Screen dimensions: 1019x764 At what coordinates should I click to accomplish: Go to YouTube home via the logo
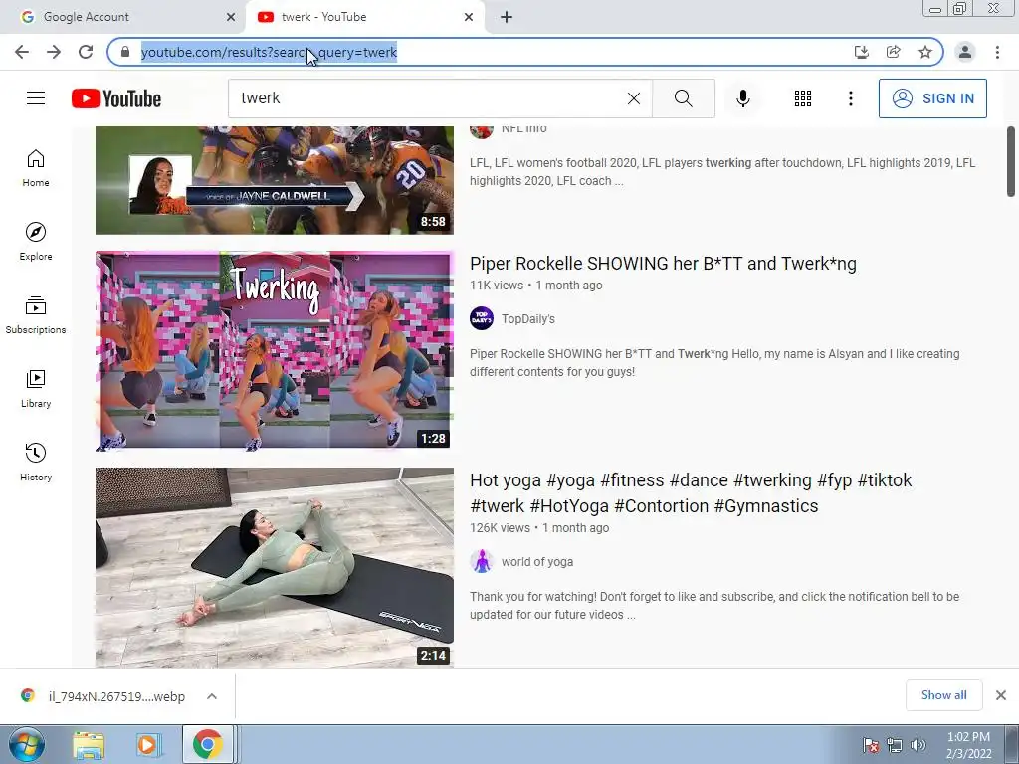116,98
